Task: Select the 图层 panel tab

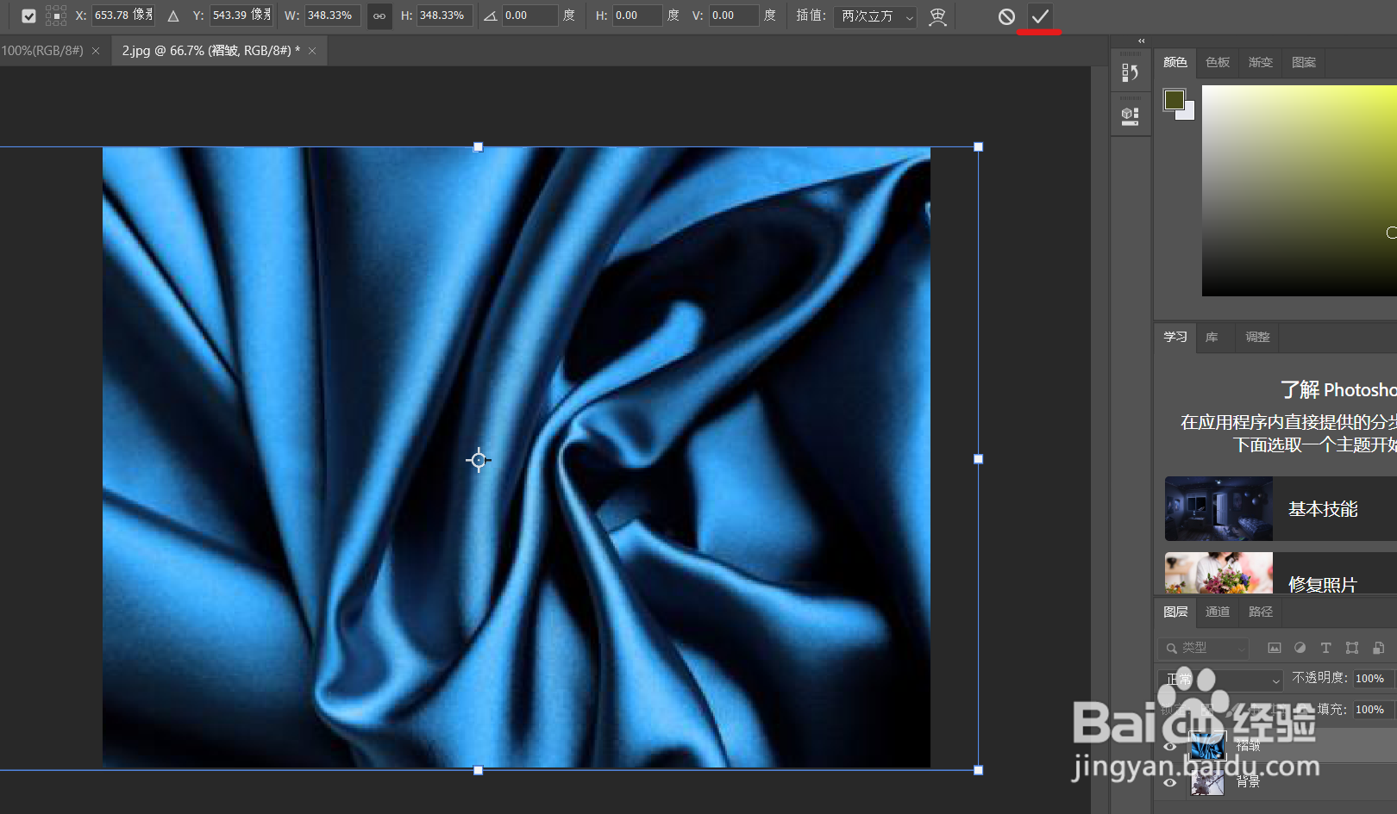Action: (1175, 612)
